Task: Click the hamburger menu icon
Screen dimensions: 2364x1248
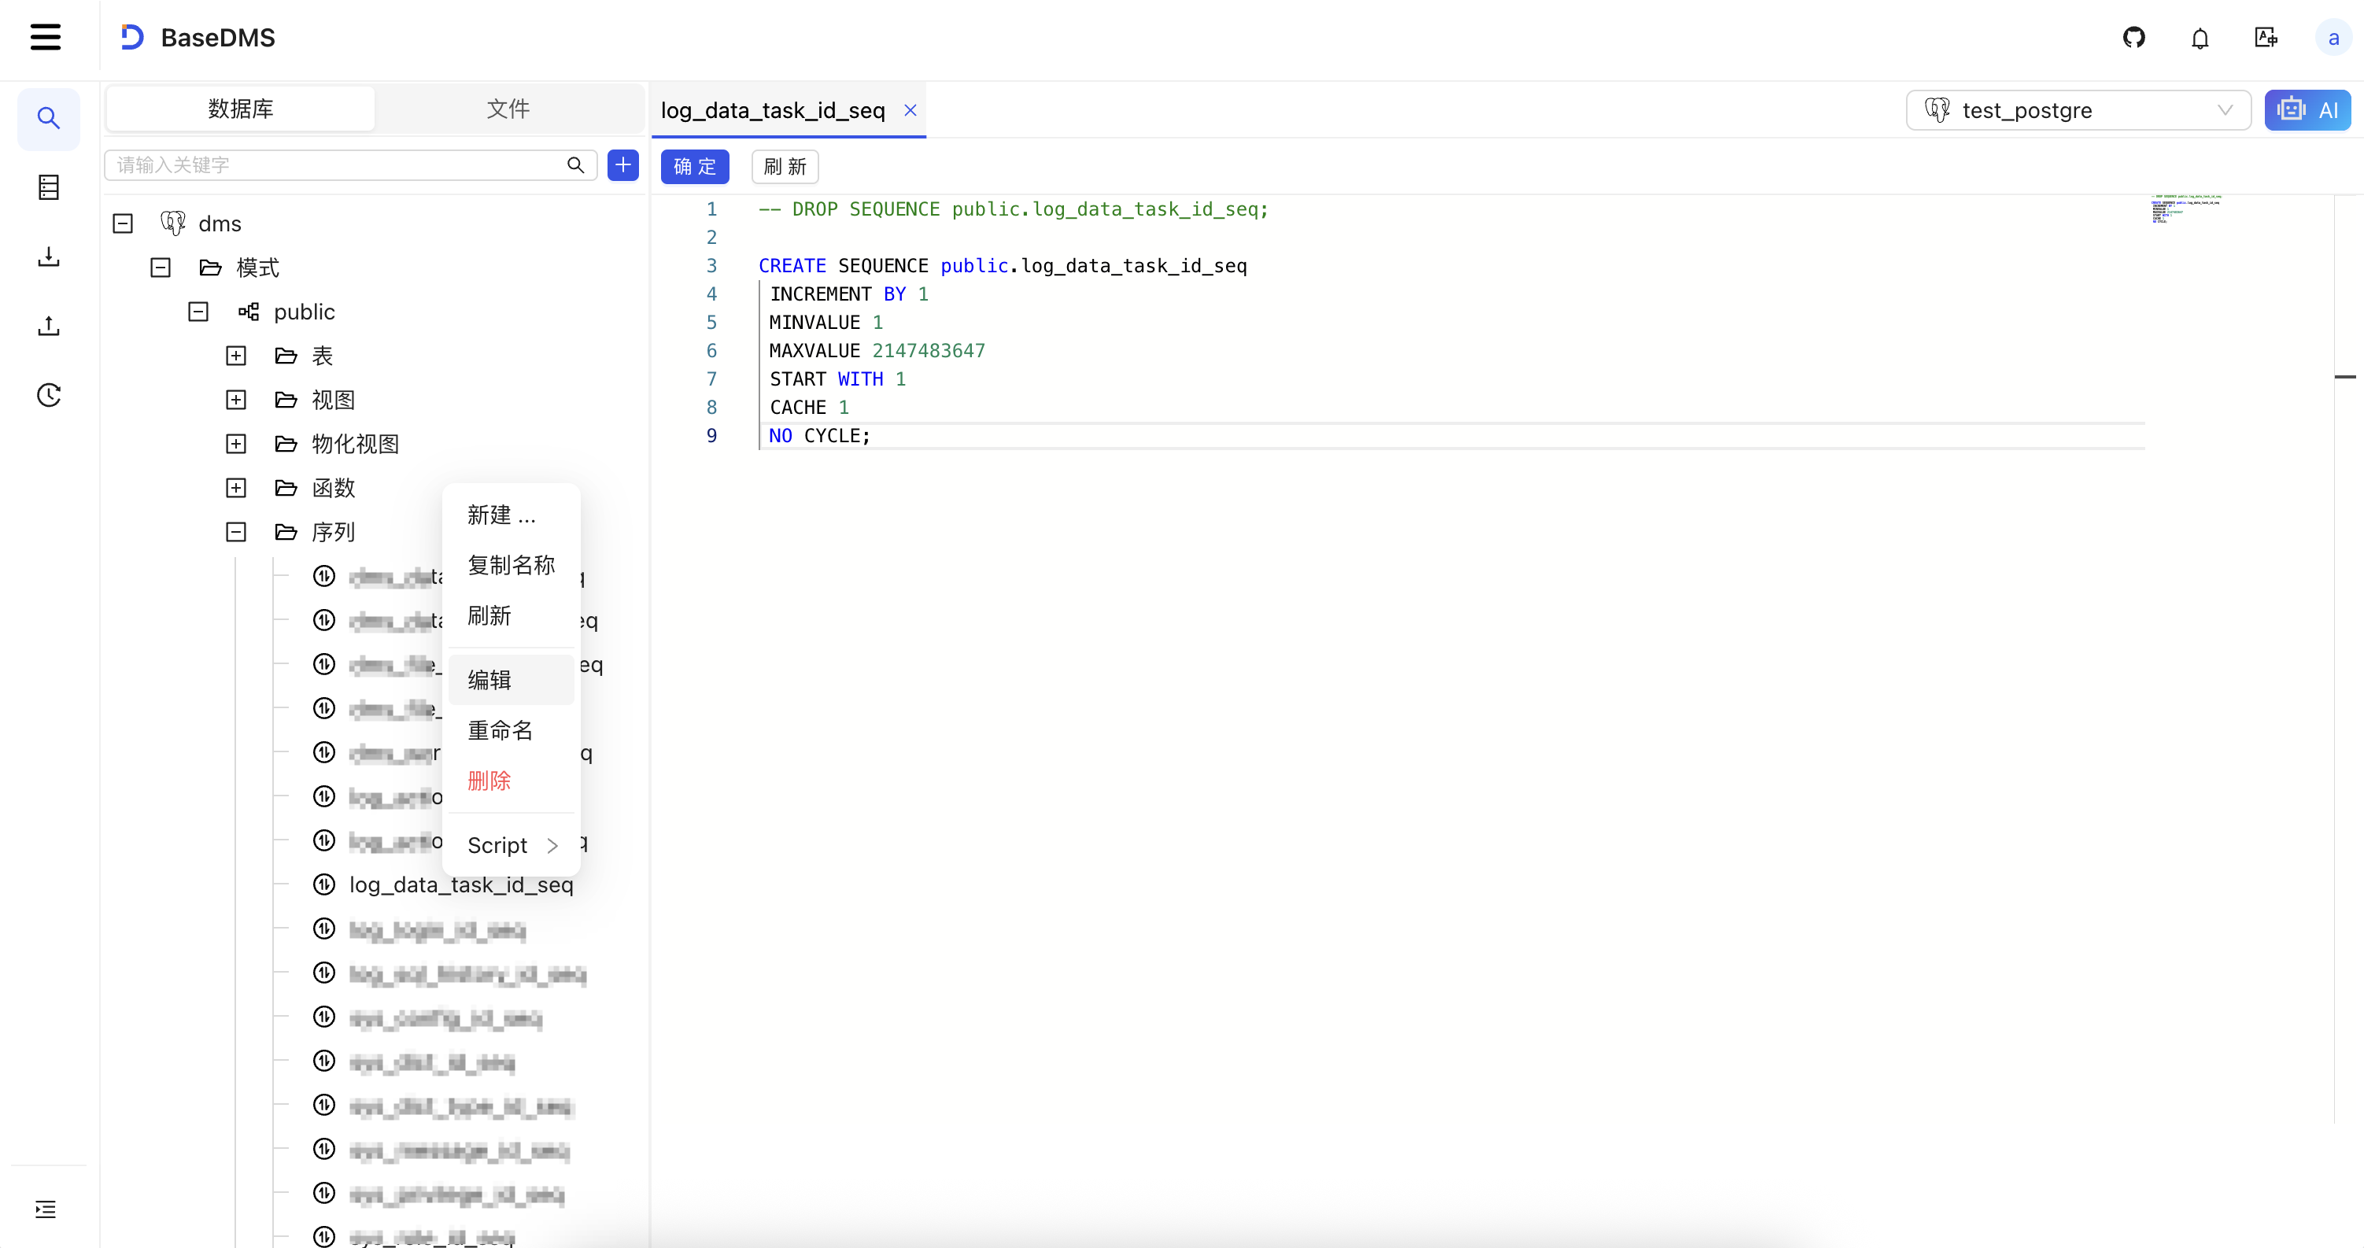Action: coord(45,38)
